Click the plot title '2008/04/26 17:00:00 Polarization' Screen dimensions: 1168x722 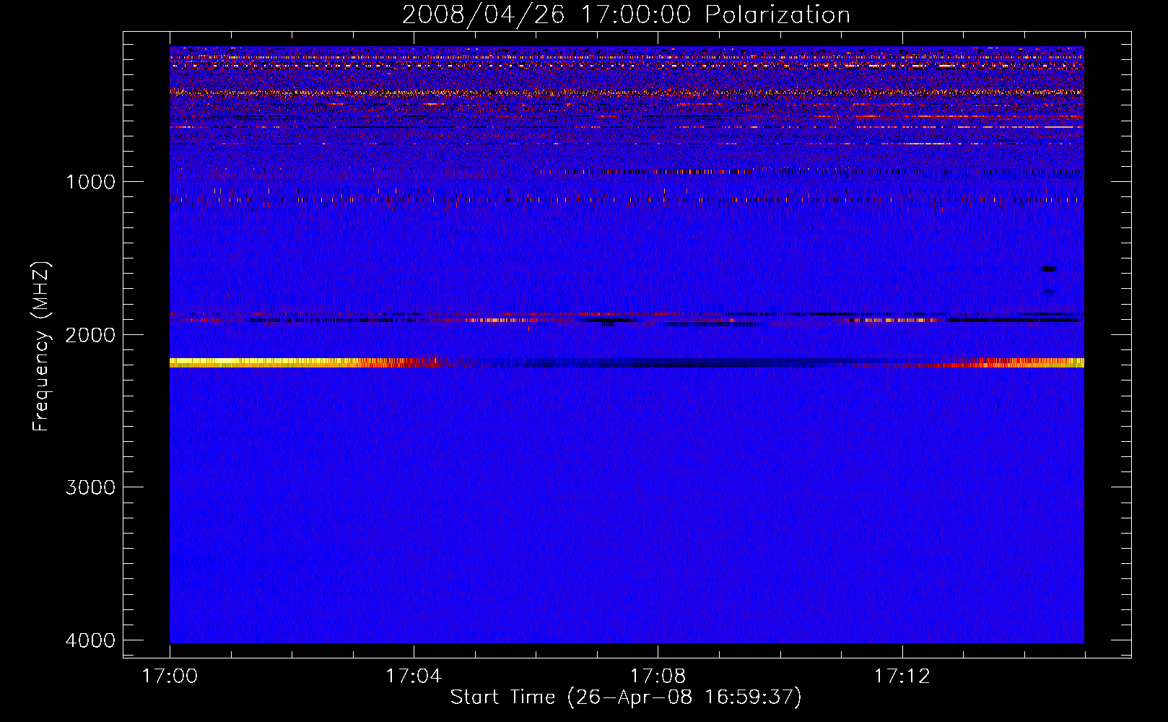coord(626,14)
